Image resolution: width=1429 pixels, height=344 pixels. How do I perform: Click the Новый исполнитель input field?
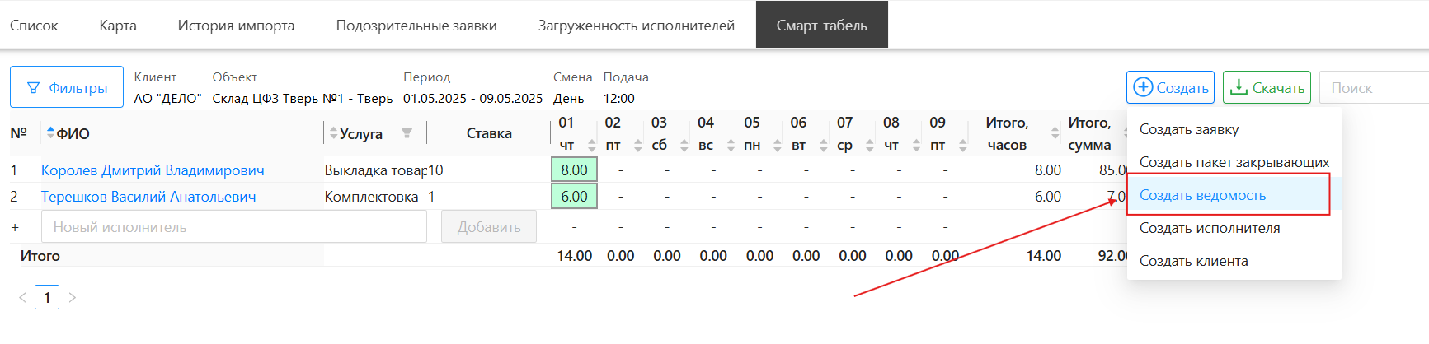235,227
